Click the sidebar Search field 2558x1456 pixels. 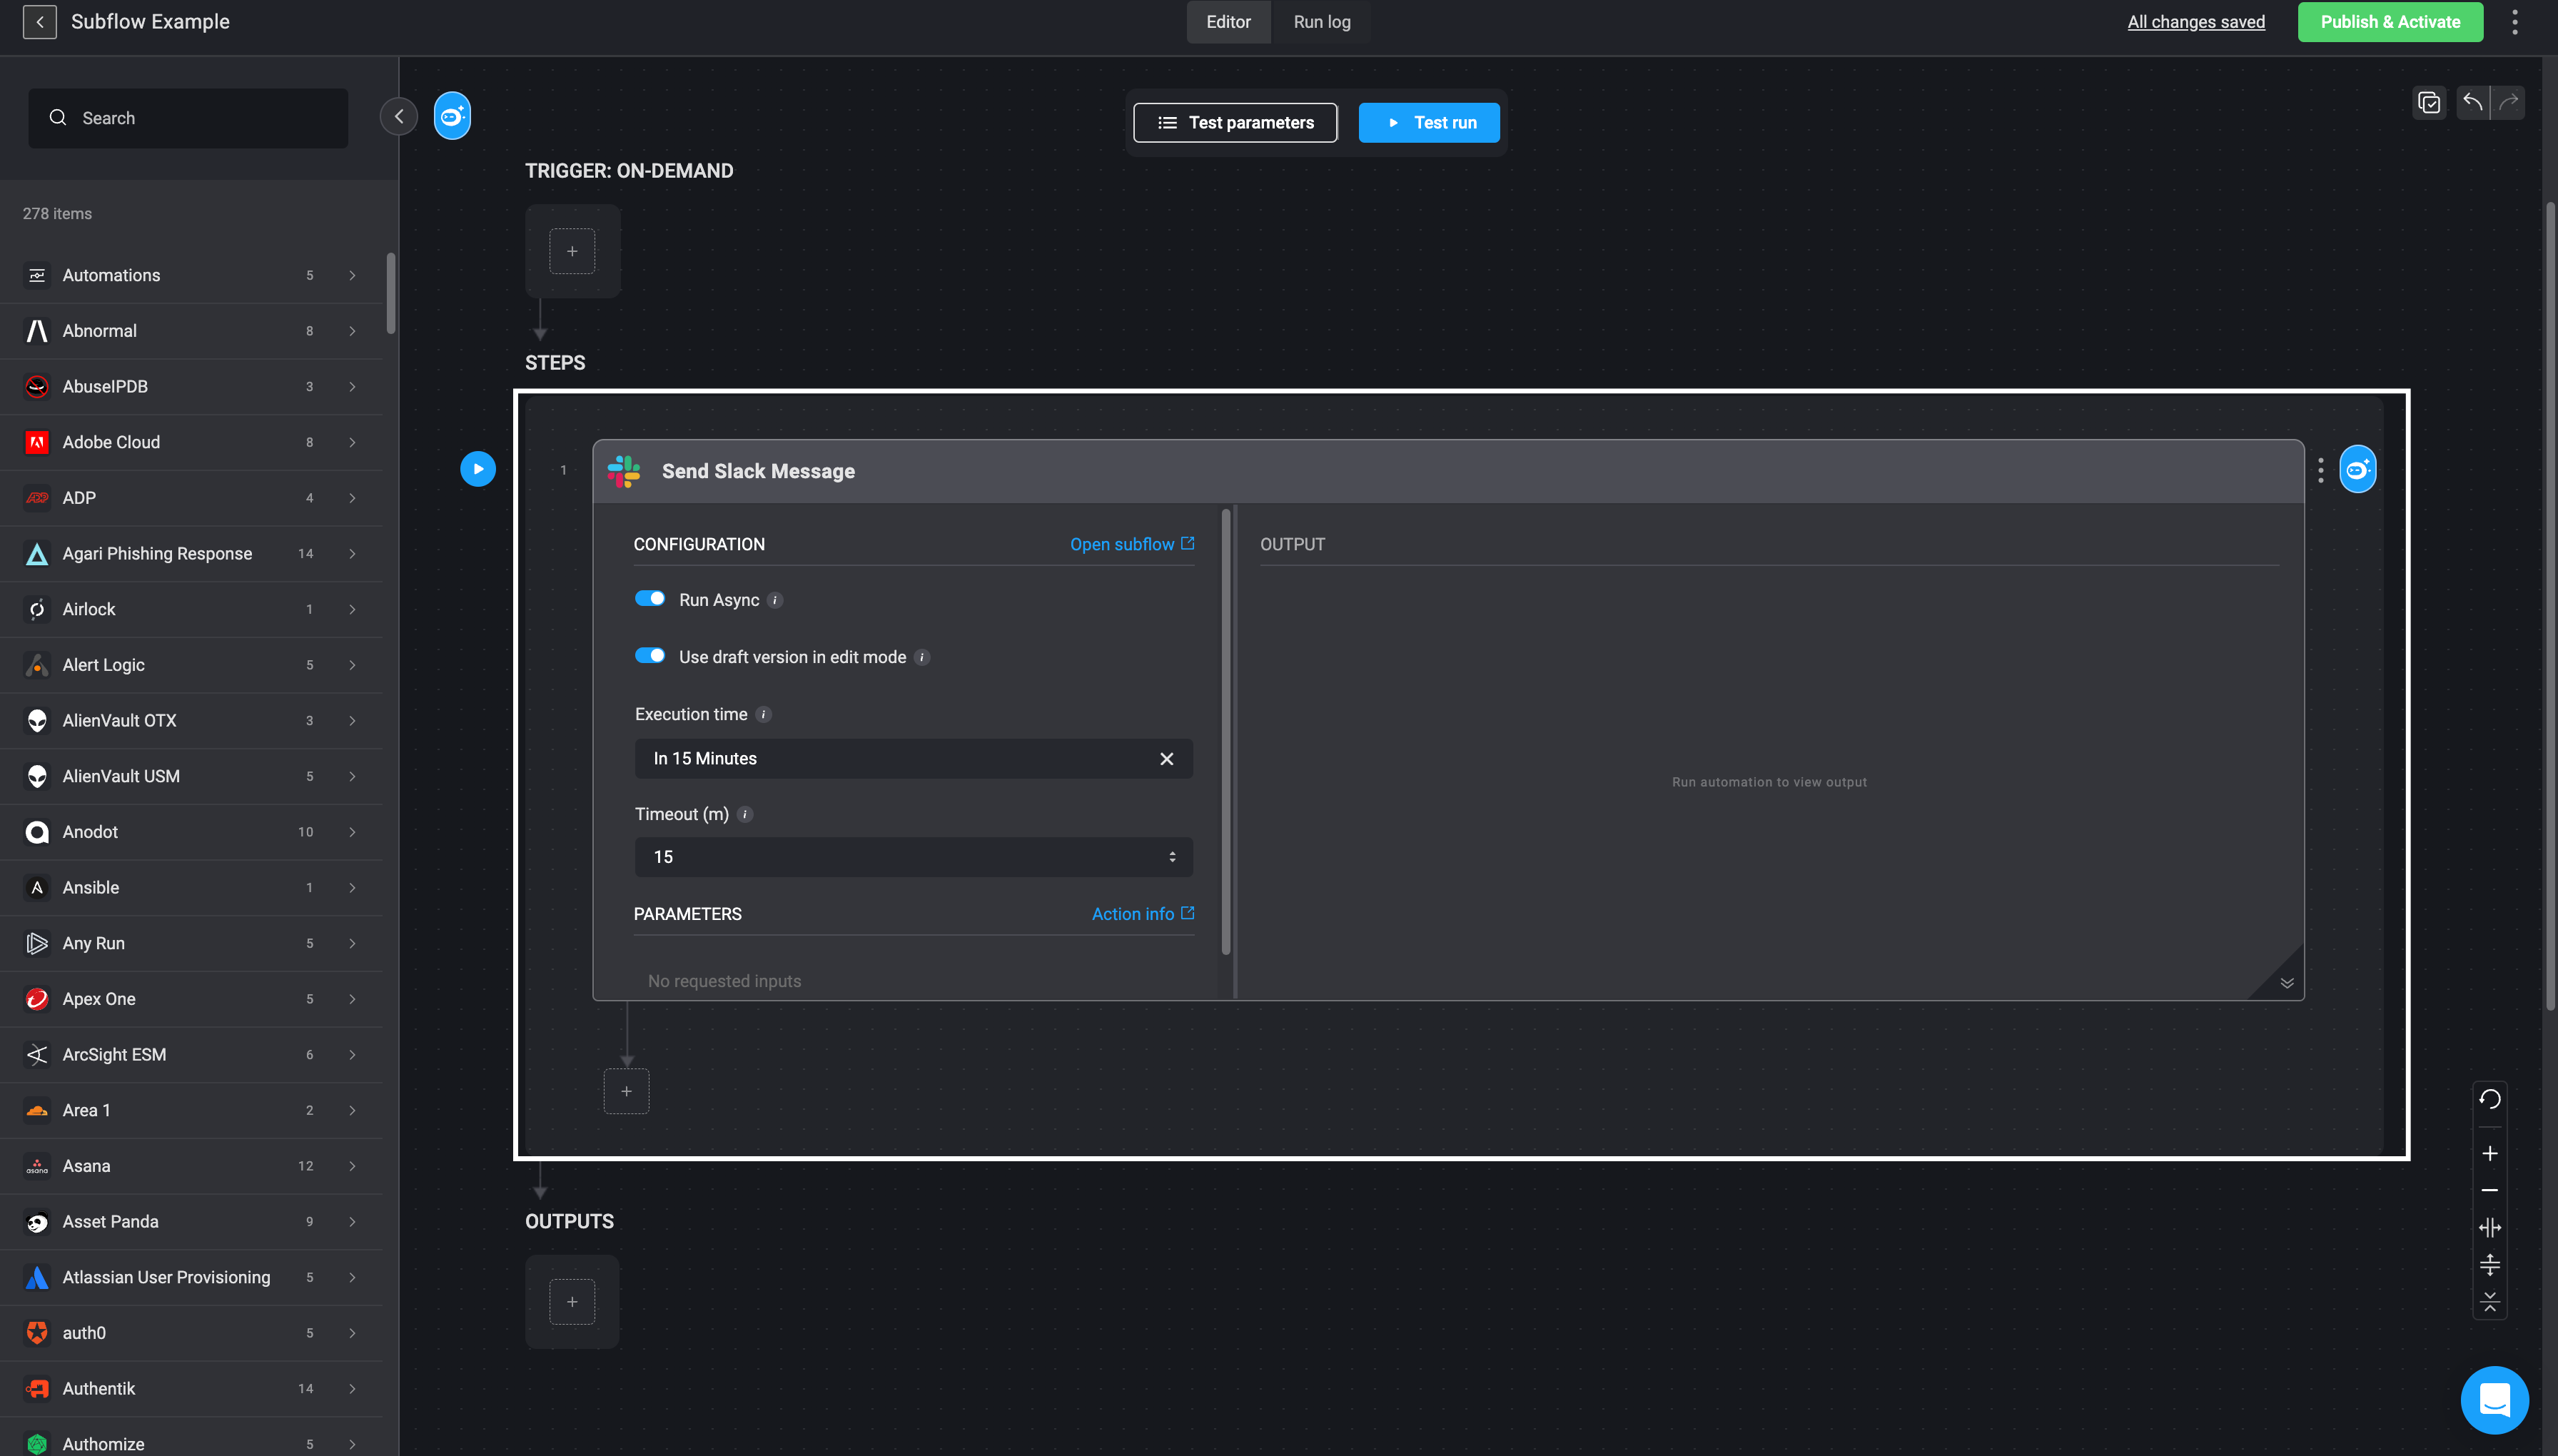coord(188,118)
